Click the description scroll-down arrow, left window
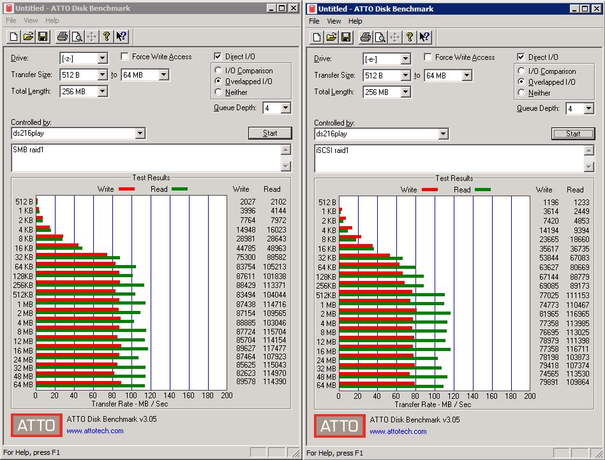This screenshot has height=460, width=605. click(x=286, y=166)
